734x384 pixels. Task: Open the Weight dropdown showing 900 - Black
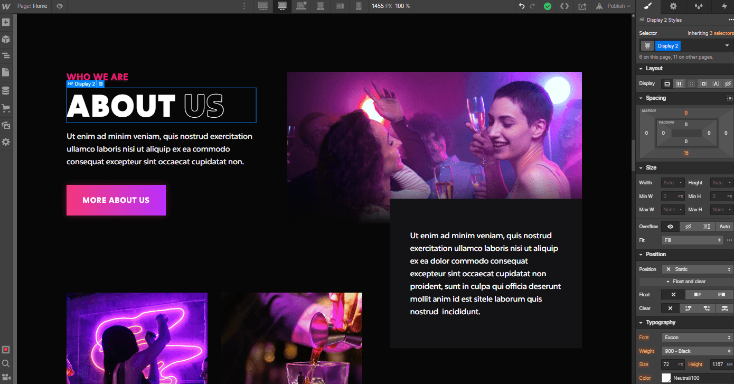point(698,351)
